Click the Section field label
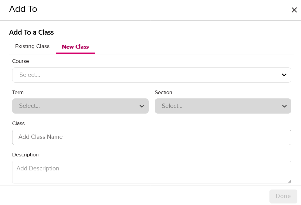301x205 pixels. 163,92
